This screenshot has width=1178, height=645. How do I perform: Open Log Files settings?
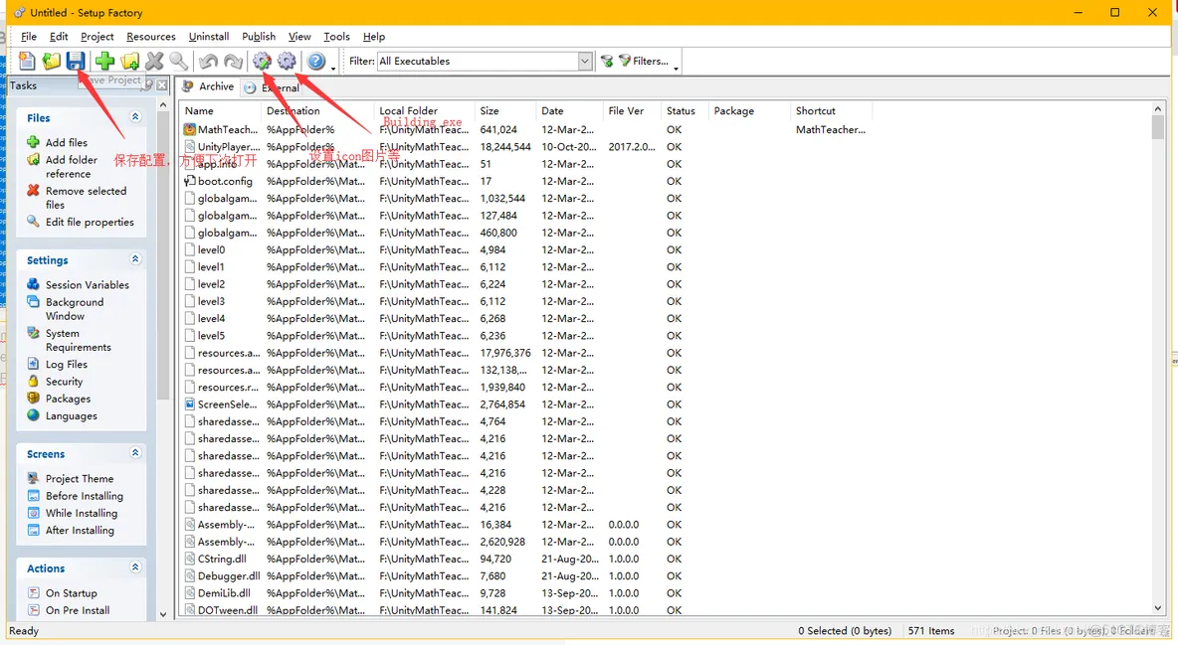[x=57, y=364]
